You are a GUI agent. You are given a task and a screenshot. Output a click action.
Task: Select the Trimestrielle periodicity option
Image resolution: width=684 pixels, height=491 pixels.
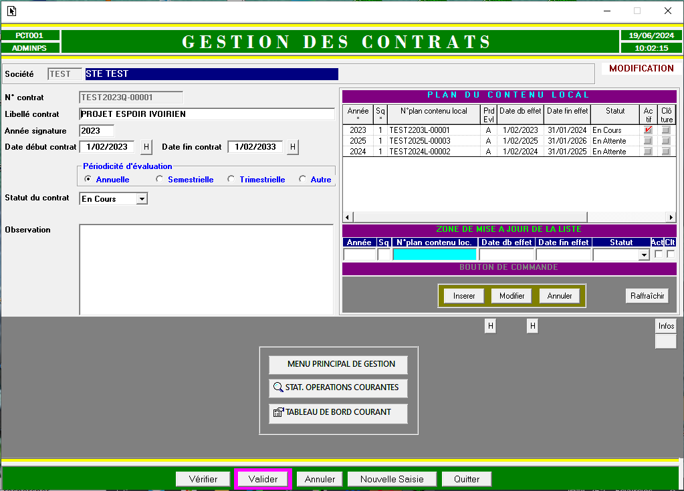click(x=231, y=179)
